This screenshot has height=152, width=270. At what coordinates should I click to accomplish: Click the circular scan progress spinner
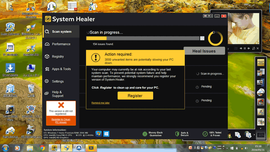pyautogui.click(x=215, y=38)
